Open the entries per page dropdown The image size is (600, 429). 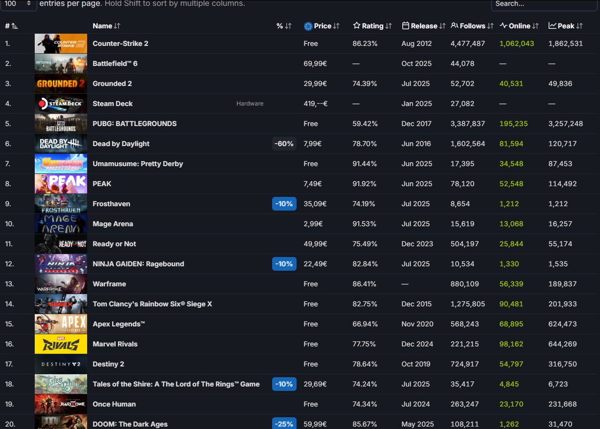[x=18, y=4]
